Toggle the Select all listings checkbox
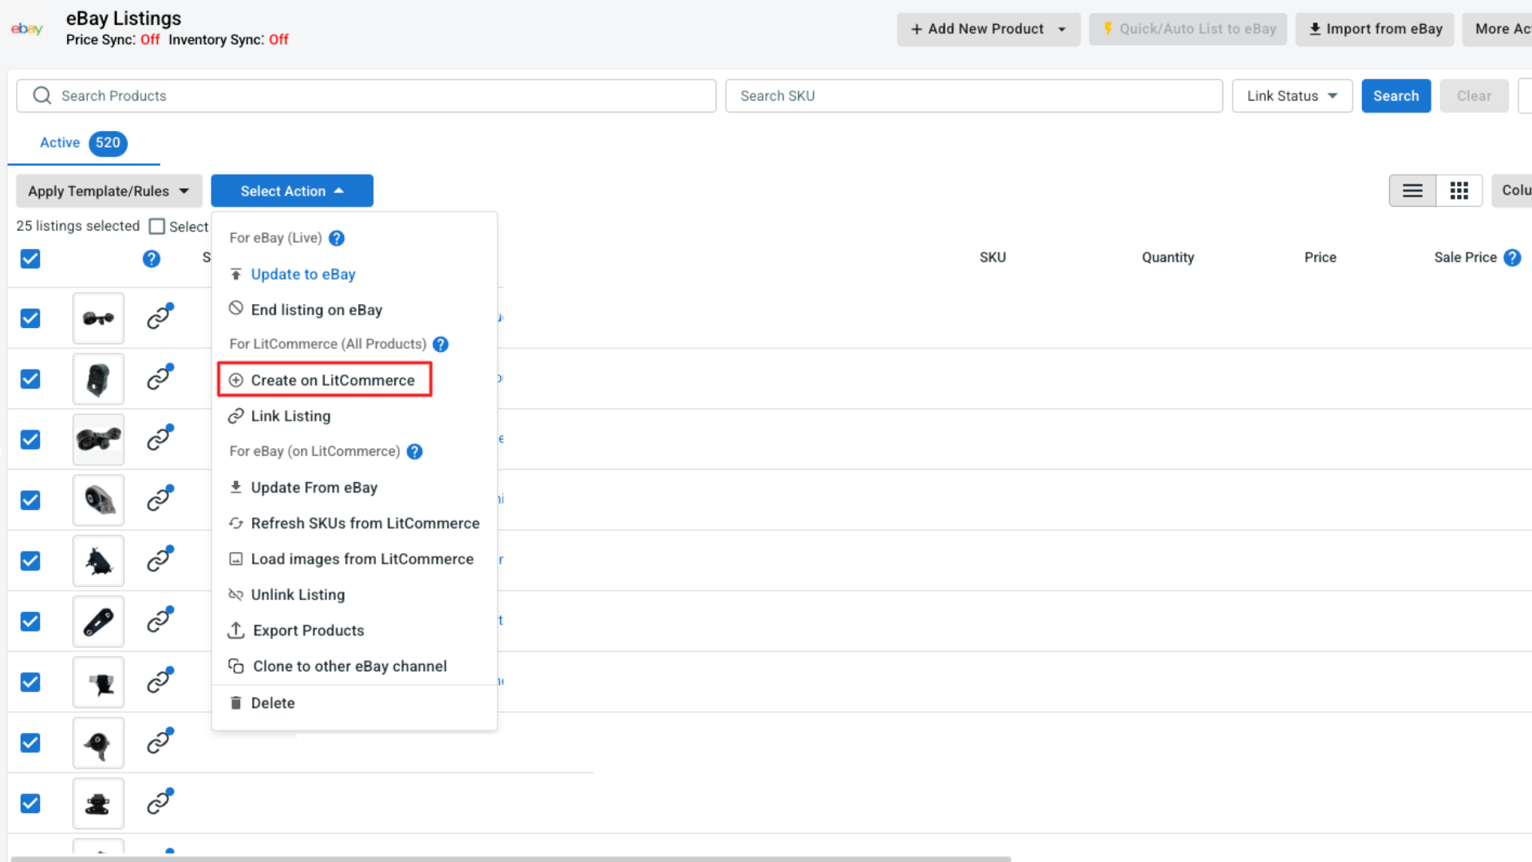 [x=157, y=227]
